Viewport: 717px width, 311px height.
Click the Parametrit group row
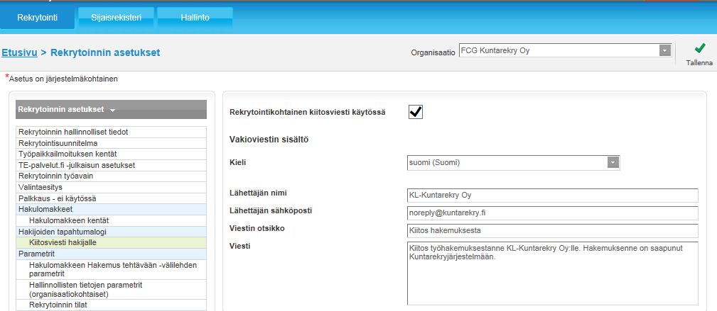click(x=111, y=254)
